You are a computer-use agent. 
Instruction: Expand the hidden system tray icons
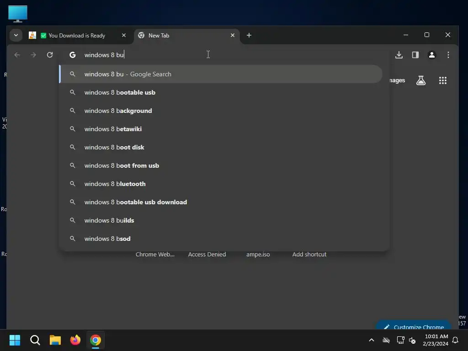[x=372, y=340]
